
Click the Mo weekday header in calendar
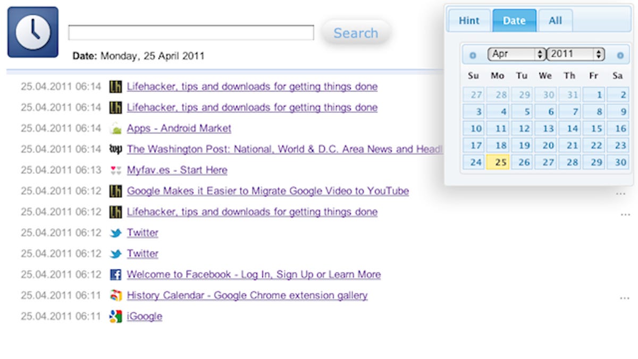coord(498,76)
